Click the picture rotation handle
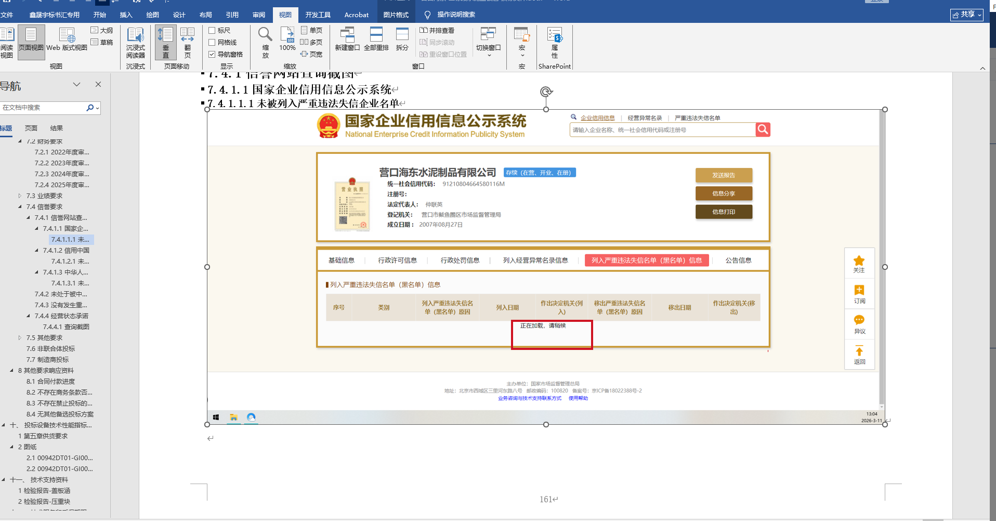996x521 pixels. pyautogui.click(x=546, y=92)
